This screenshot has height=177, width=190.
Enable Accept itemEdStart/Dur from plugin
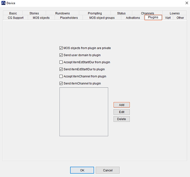point(61,62)
